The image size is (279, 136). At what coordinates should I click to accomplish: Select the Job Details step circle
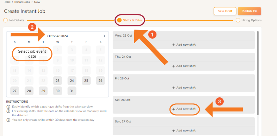(5, 20)
